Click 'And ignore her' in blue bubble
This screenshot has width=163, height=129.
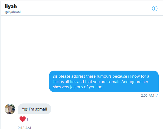[x=135, y=82]
